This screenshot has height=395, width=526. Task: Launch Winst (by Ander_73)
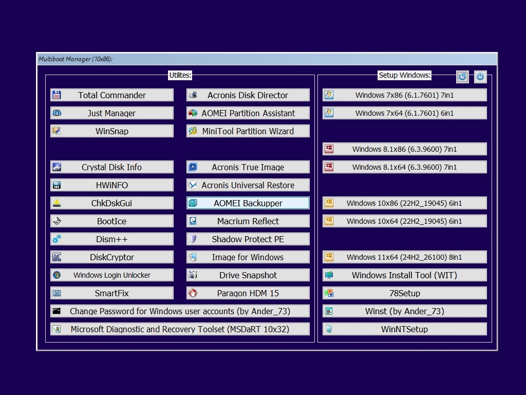pyautogui.click(x=405, y=311)
